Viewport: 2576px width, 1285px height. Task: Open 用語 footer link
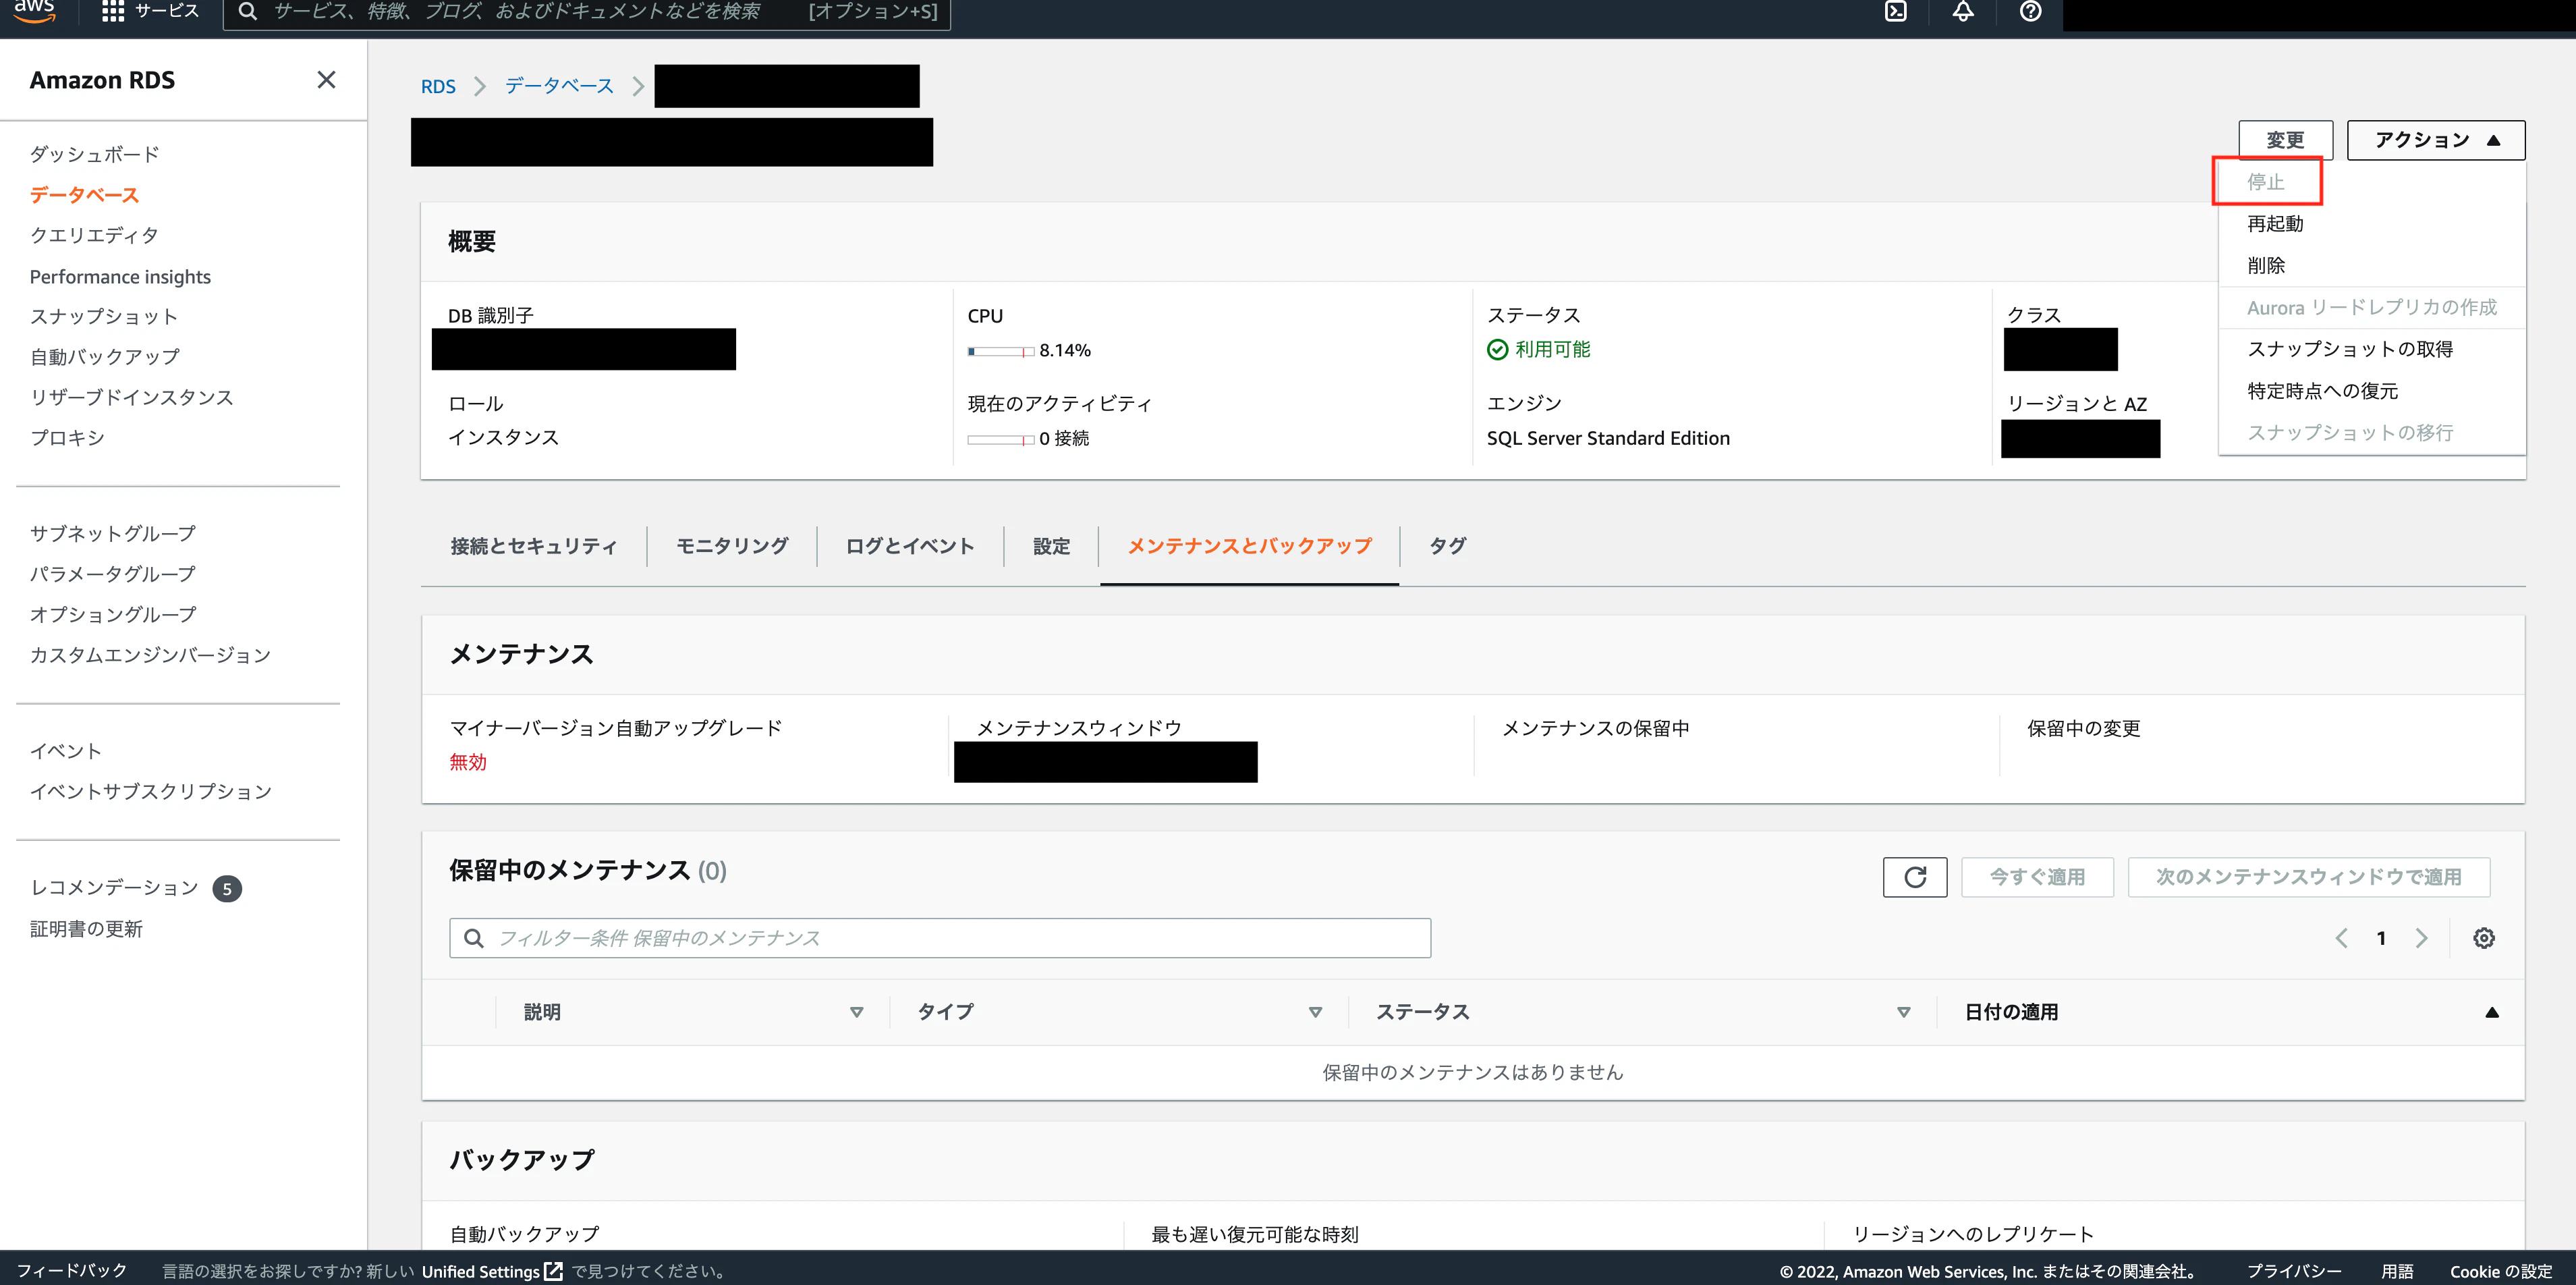coord(2397,1271)
